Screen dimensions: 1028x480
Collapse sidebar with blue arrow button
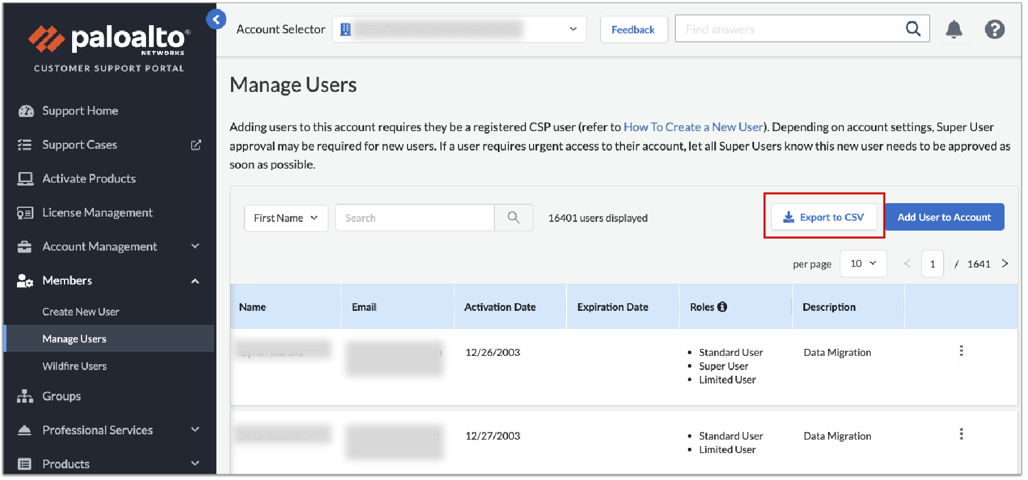point(216,20)
